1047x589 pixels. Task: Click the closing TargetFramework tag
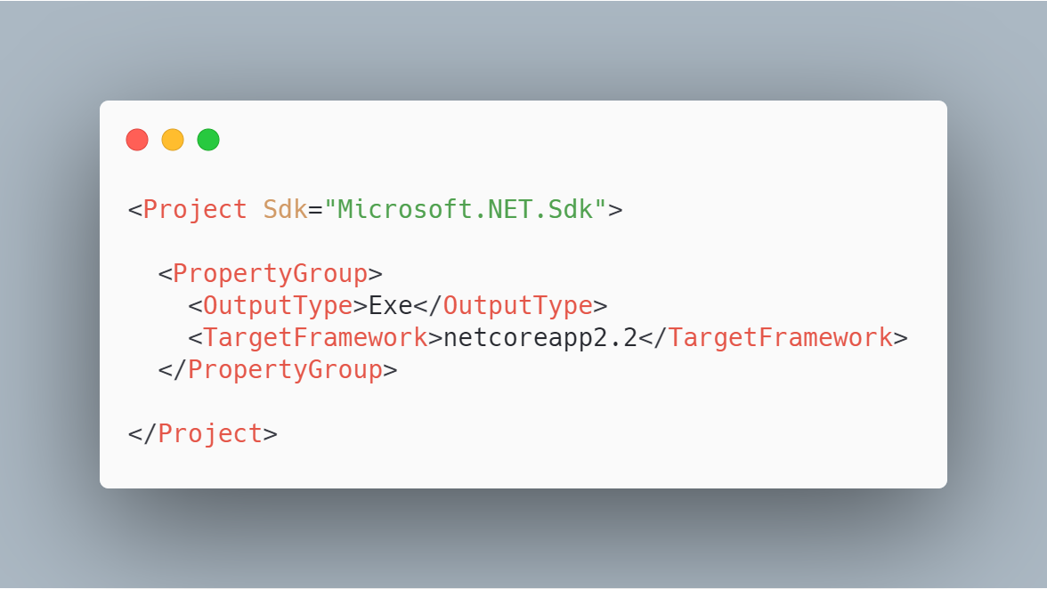pos(780,338)
